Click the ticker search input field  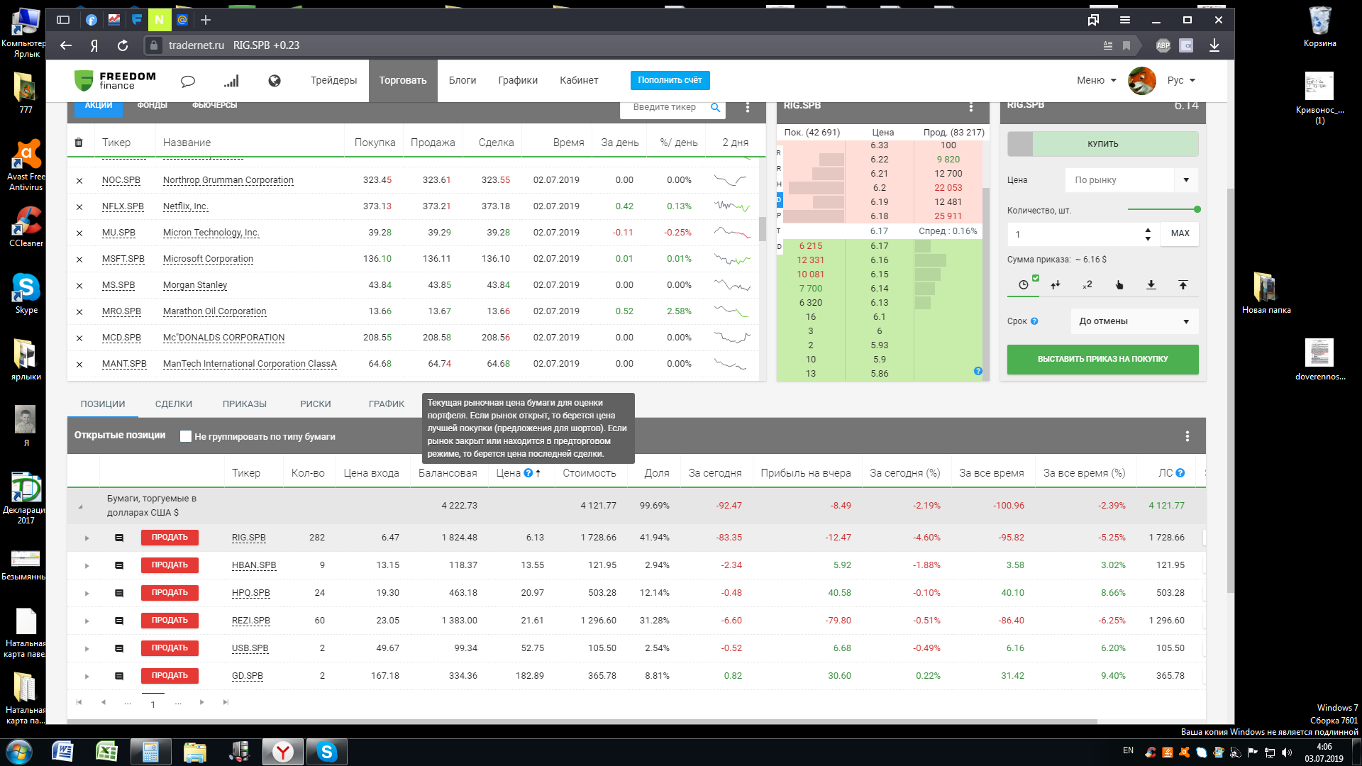tap(665, 107)
